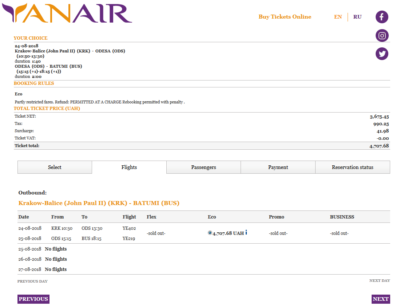Click the YanAir logo
396x307 pixels.
67,13
